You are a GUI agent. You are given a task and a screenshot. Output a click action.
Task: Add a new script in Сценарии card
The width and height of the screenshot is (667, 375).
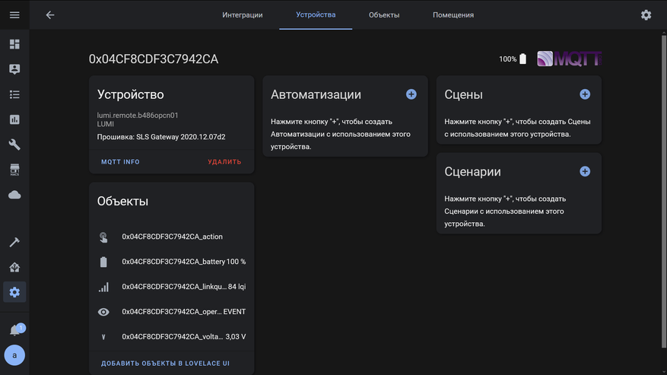pyautogui.click(x=584, y=172)
